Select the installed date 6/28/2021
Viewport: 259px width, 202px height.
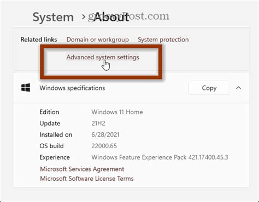105,134
